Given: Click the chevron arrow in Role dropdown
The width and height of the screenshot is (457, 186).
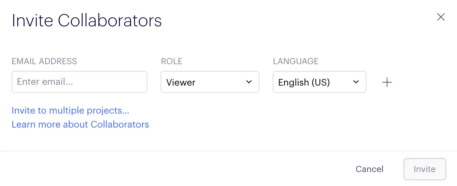Looking at the screenshot, I should 249,82.
